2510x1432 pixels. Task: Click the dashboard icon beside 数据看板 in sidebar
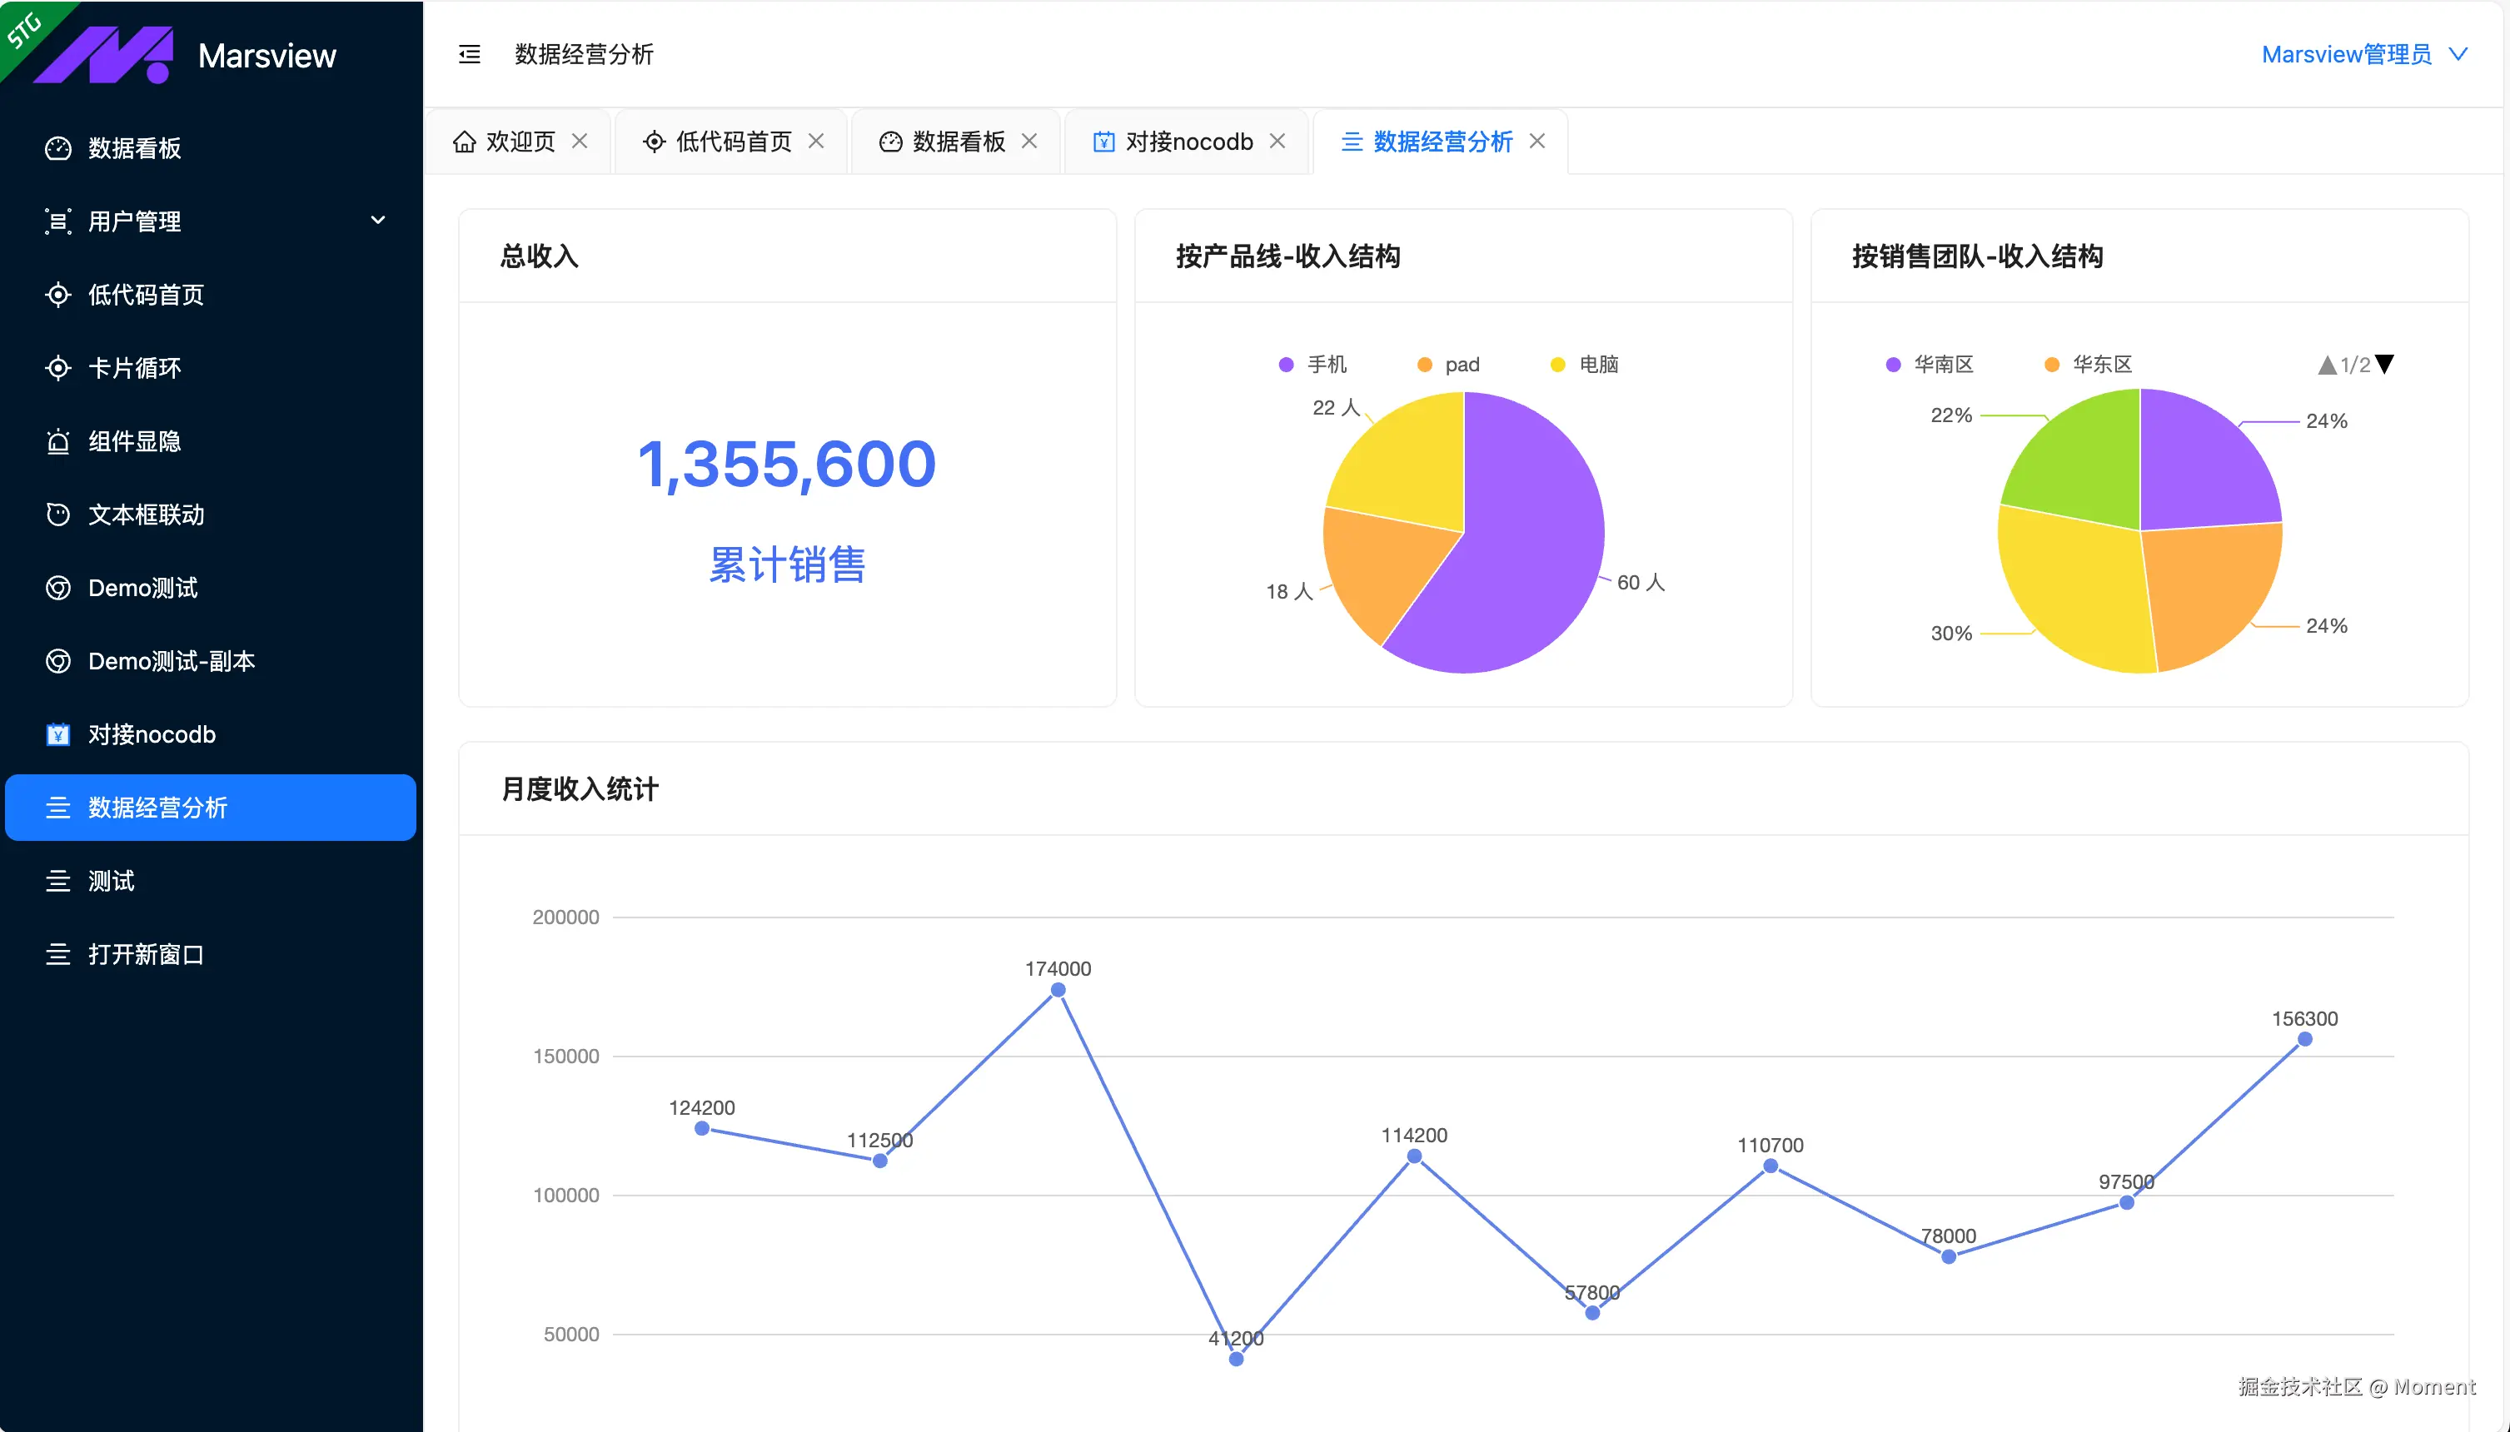coord(58,148)
